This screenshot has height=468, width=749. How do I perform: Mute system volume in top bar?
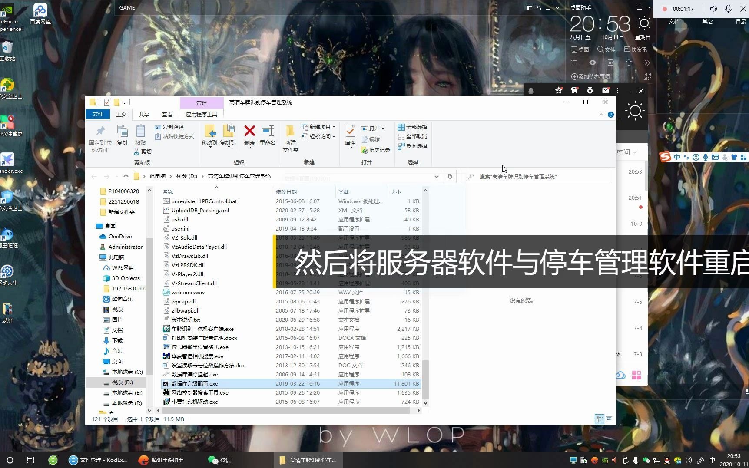pos(714,8)
